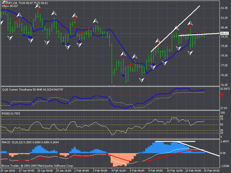Select the steep rising white trendline on the price chart
Screen dimensions: 231x173
click(x=175, y=29)
